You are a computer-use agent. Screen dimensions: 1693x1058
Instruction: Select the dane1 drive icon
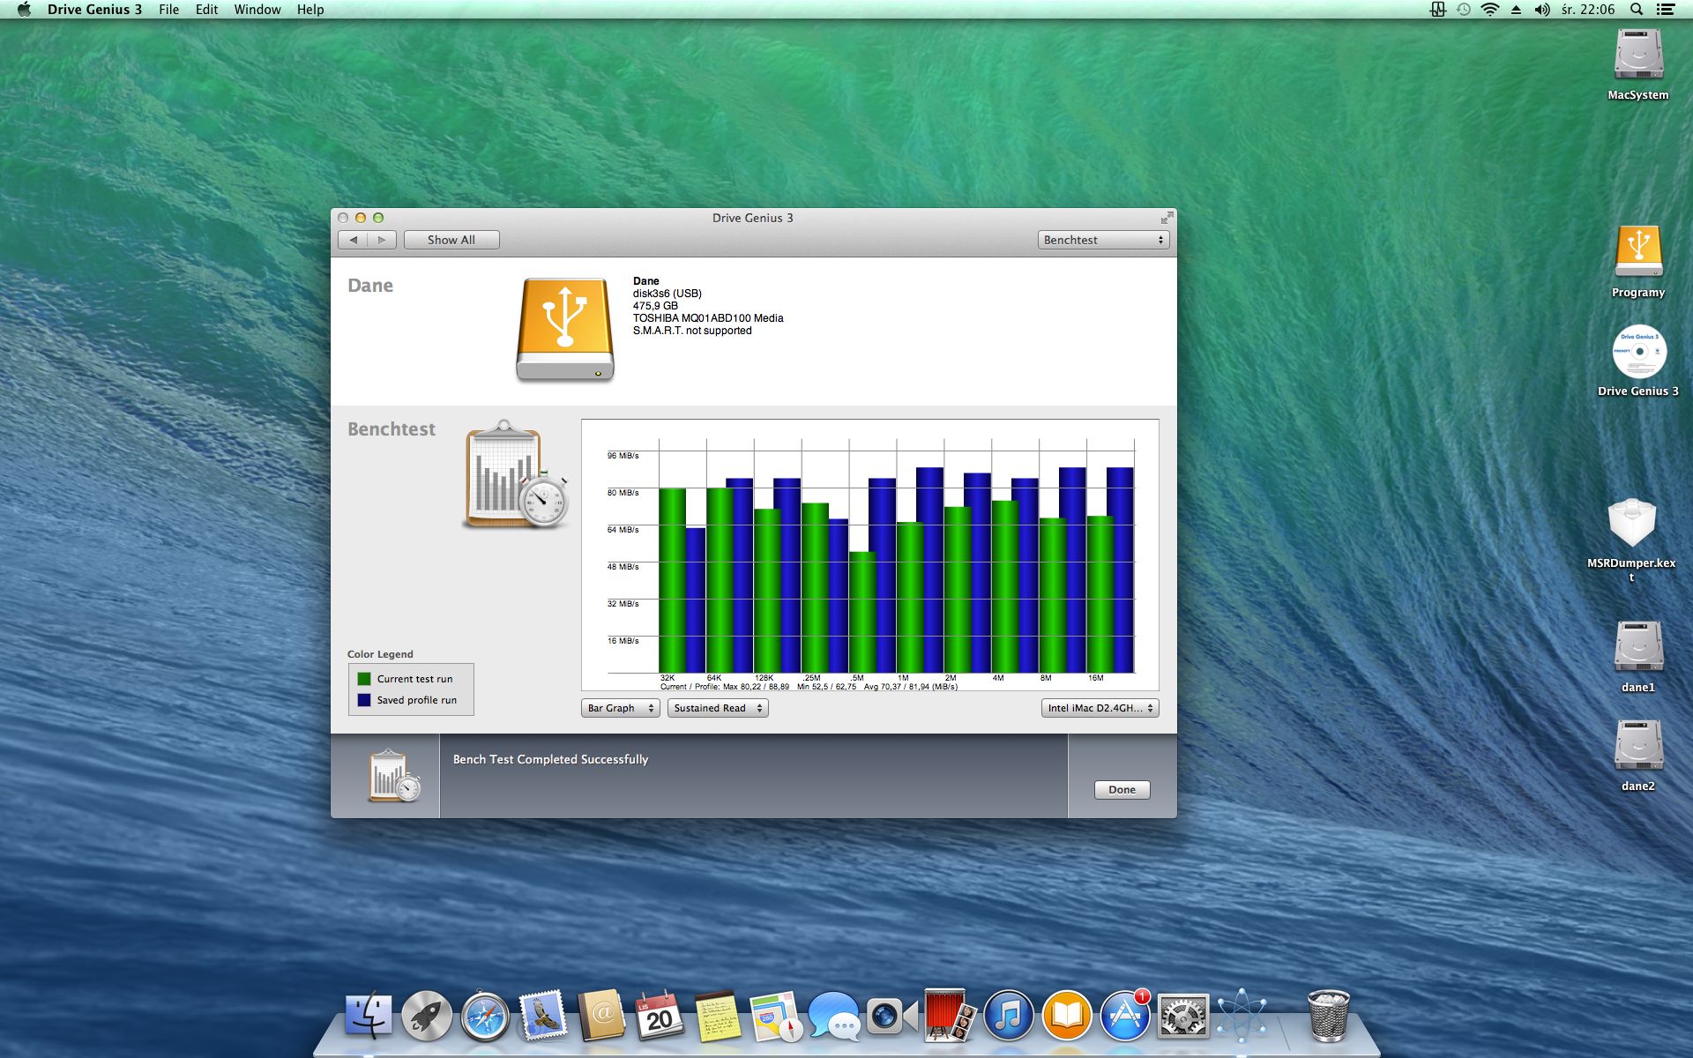1638,647
